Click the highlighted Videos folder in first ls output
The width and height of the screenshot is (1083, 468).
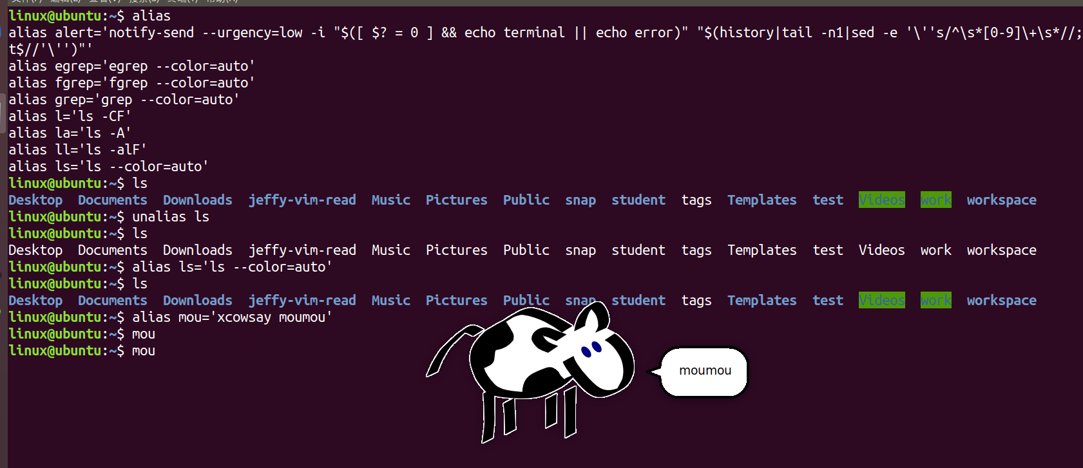[x=881, y=200]
